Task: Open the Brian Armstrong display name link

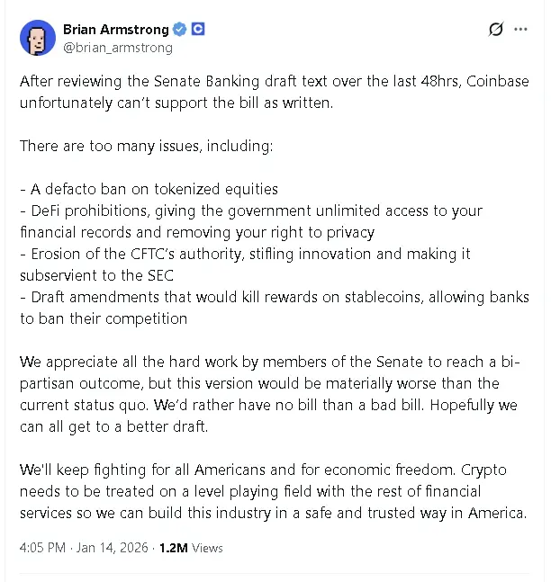Action: pyautogui.click(x=115, y=30)
